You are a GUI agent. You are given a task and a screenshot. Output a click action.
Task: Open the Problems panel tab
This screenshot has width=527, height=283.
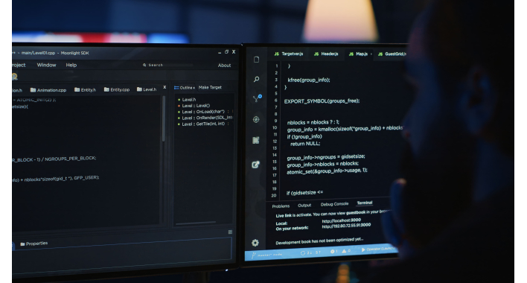coord(281,206)
